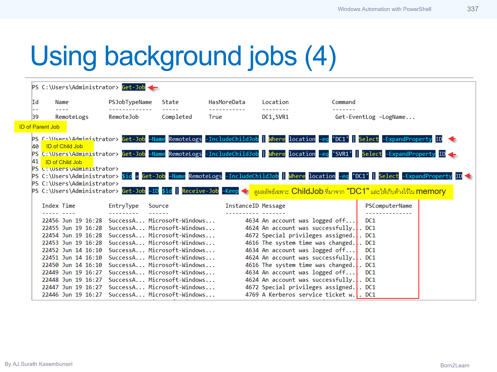497x372 pixels.
Task: Click the '-Keep' parameter text
Action: [231, 191]
